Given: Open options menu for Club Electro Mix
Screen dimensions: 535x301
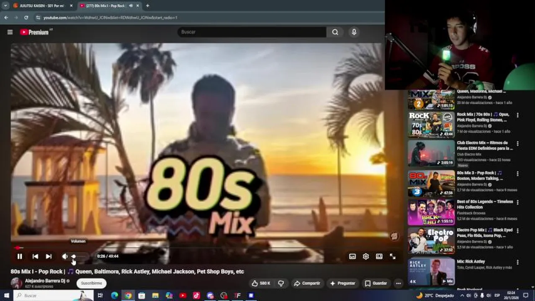Looking at the screenshot, I should point(517,143).
